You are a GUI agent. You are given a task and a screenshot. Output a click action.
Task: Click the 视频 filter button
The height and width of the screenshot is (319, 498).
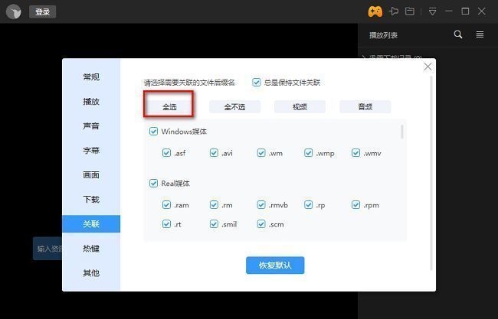tap(300, 107)
